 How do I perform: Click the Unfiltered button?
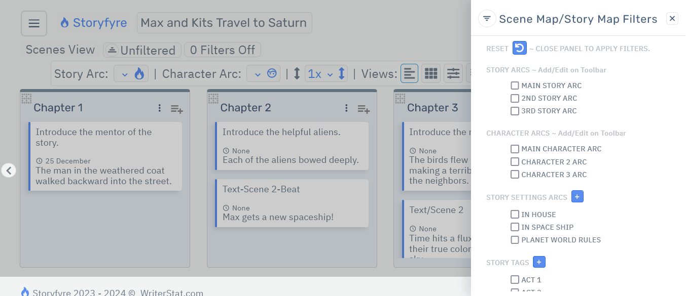pos(142,50)
